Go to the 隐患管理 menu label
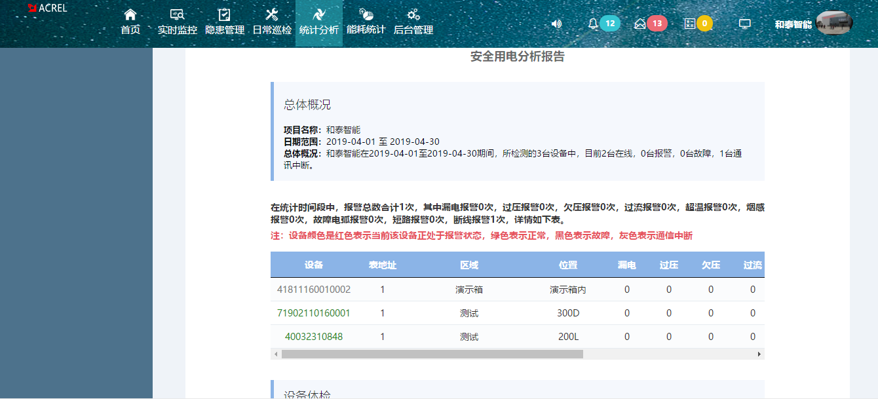Image resolution: width=878 pixels, height=399 pixels. point(225,30)
